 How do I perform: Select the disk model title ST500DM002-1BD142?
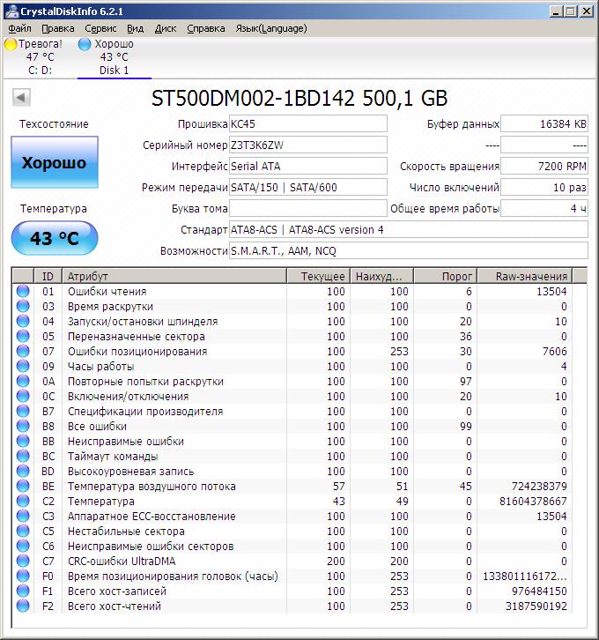coord(253,98)
